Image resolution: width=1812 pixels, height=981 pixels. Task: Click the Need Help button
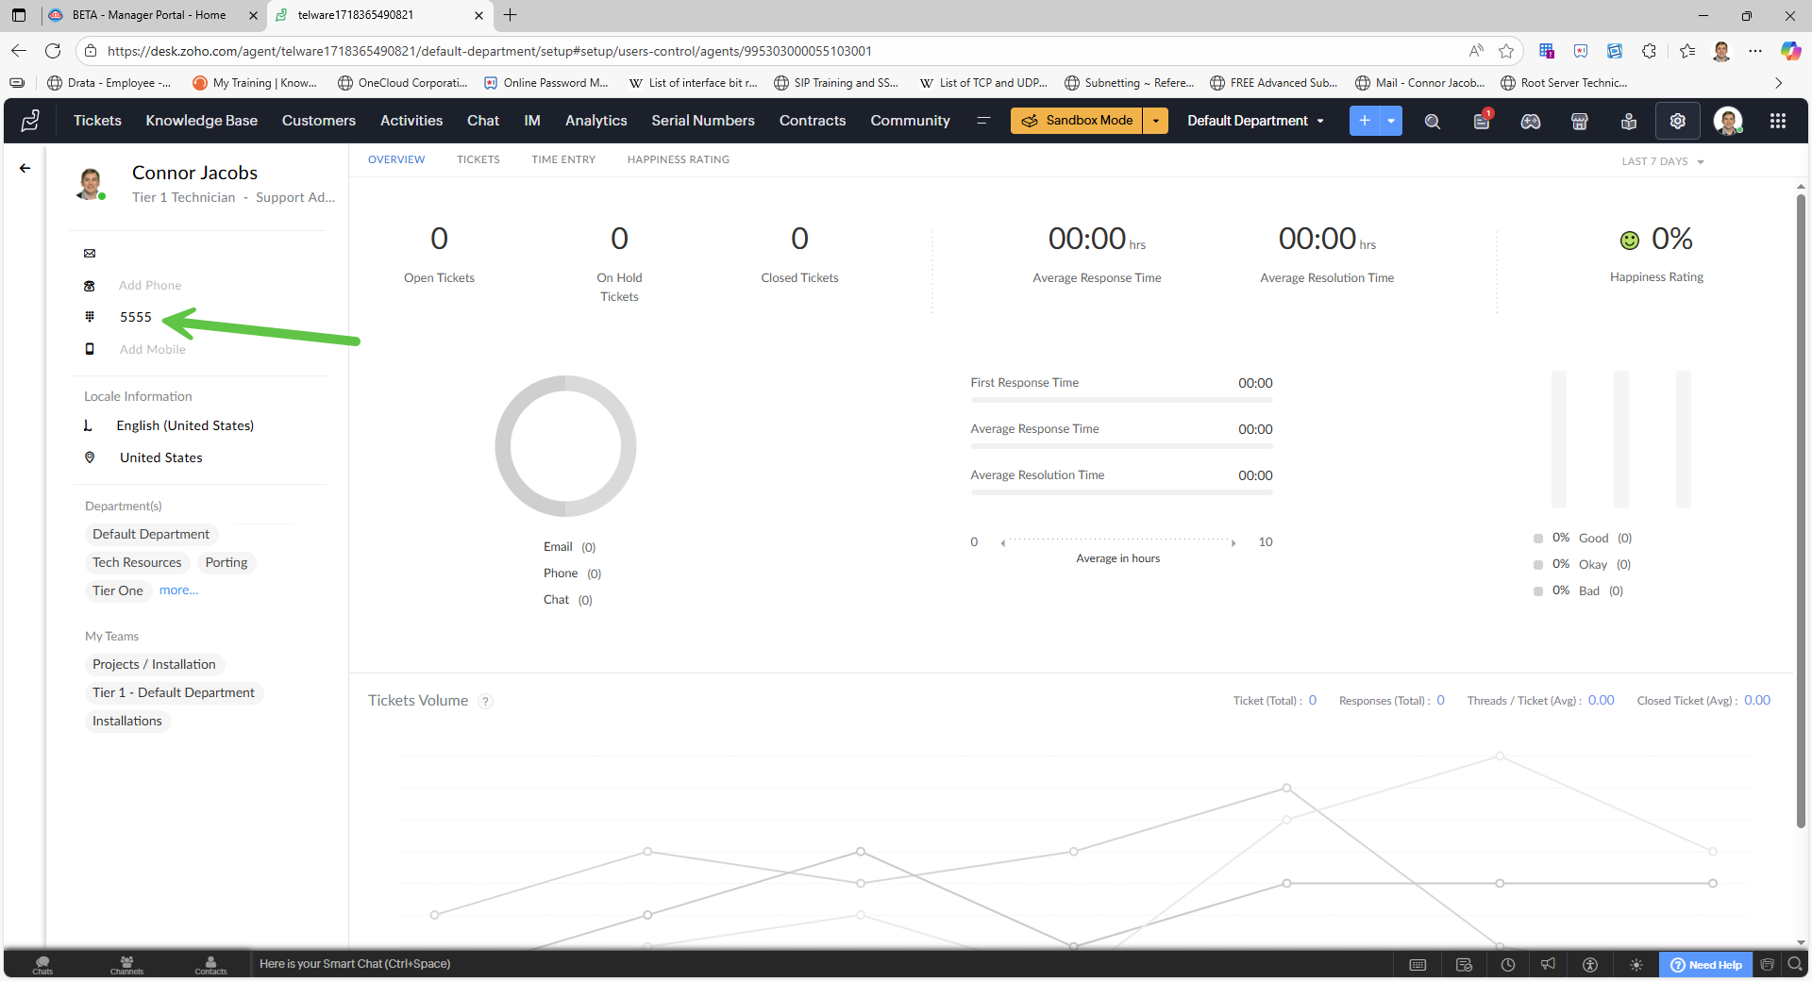(x=1705, y=964)
